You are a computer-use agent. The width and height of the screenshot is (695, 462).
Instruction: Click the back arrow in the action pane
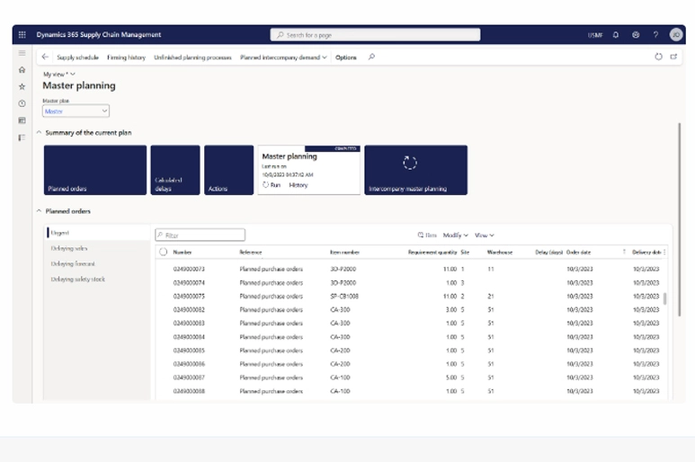[45, 57]
